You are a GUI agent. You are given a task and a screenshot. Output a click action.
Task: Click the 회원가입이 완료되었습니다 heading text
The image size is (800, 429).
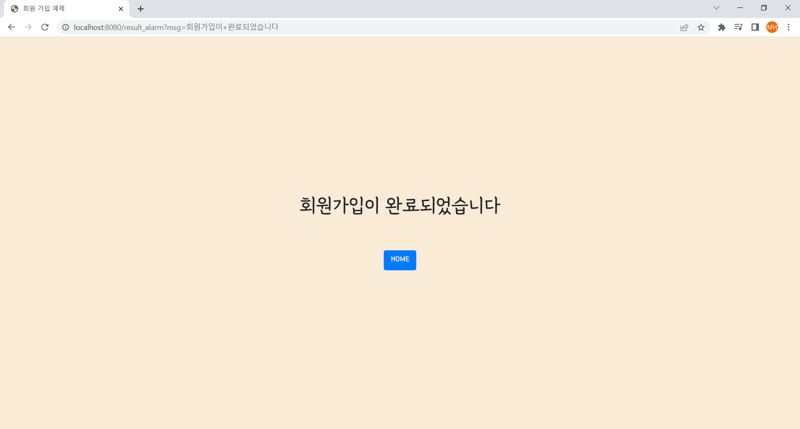[x=400, y=205]
